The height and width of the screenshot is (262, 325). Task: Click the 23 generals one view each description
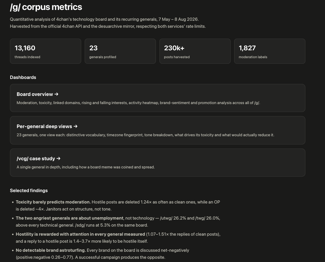pyautogui.click(x=145, y=135)
